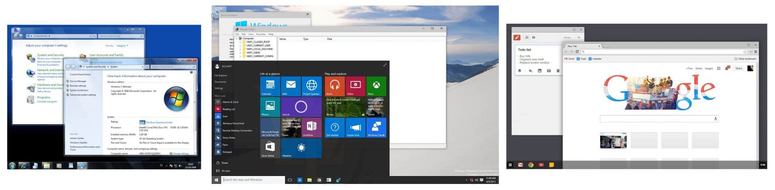Click the Project Spartan browser tile
The width and height of the screenshot is (775, 190).
coord(311,86)
